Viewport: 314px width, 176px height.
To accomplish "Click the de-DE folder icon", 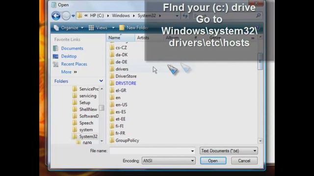I will click(112, 62).
